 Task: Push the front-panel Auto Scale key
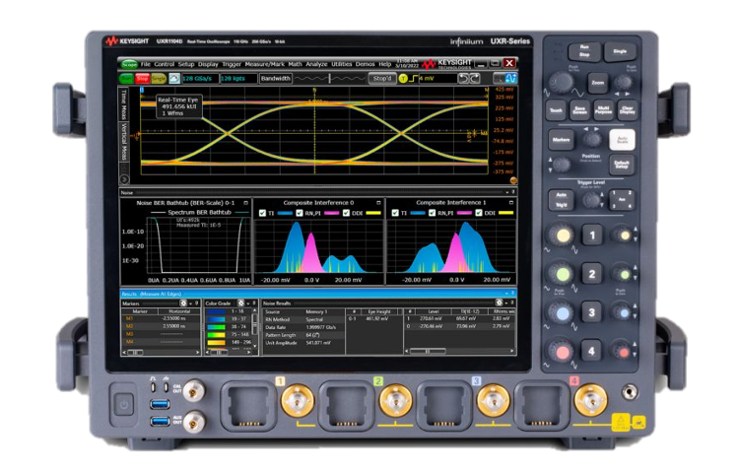622,140
